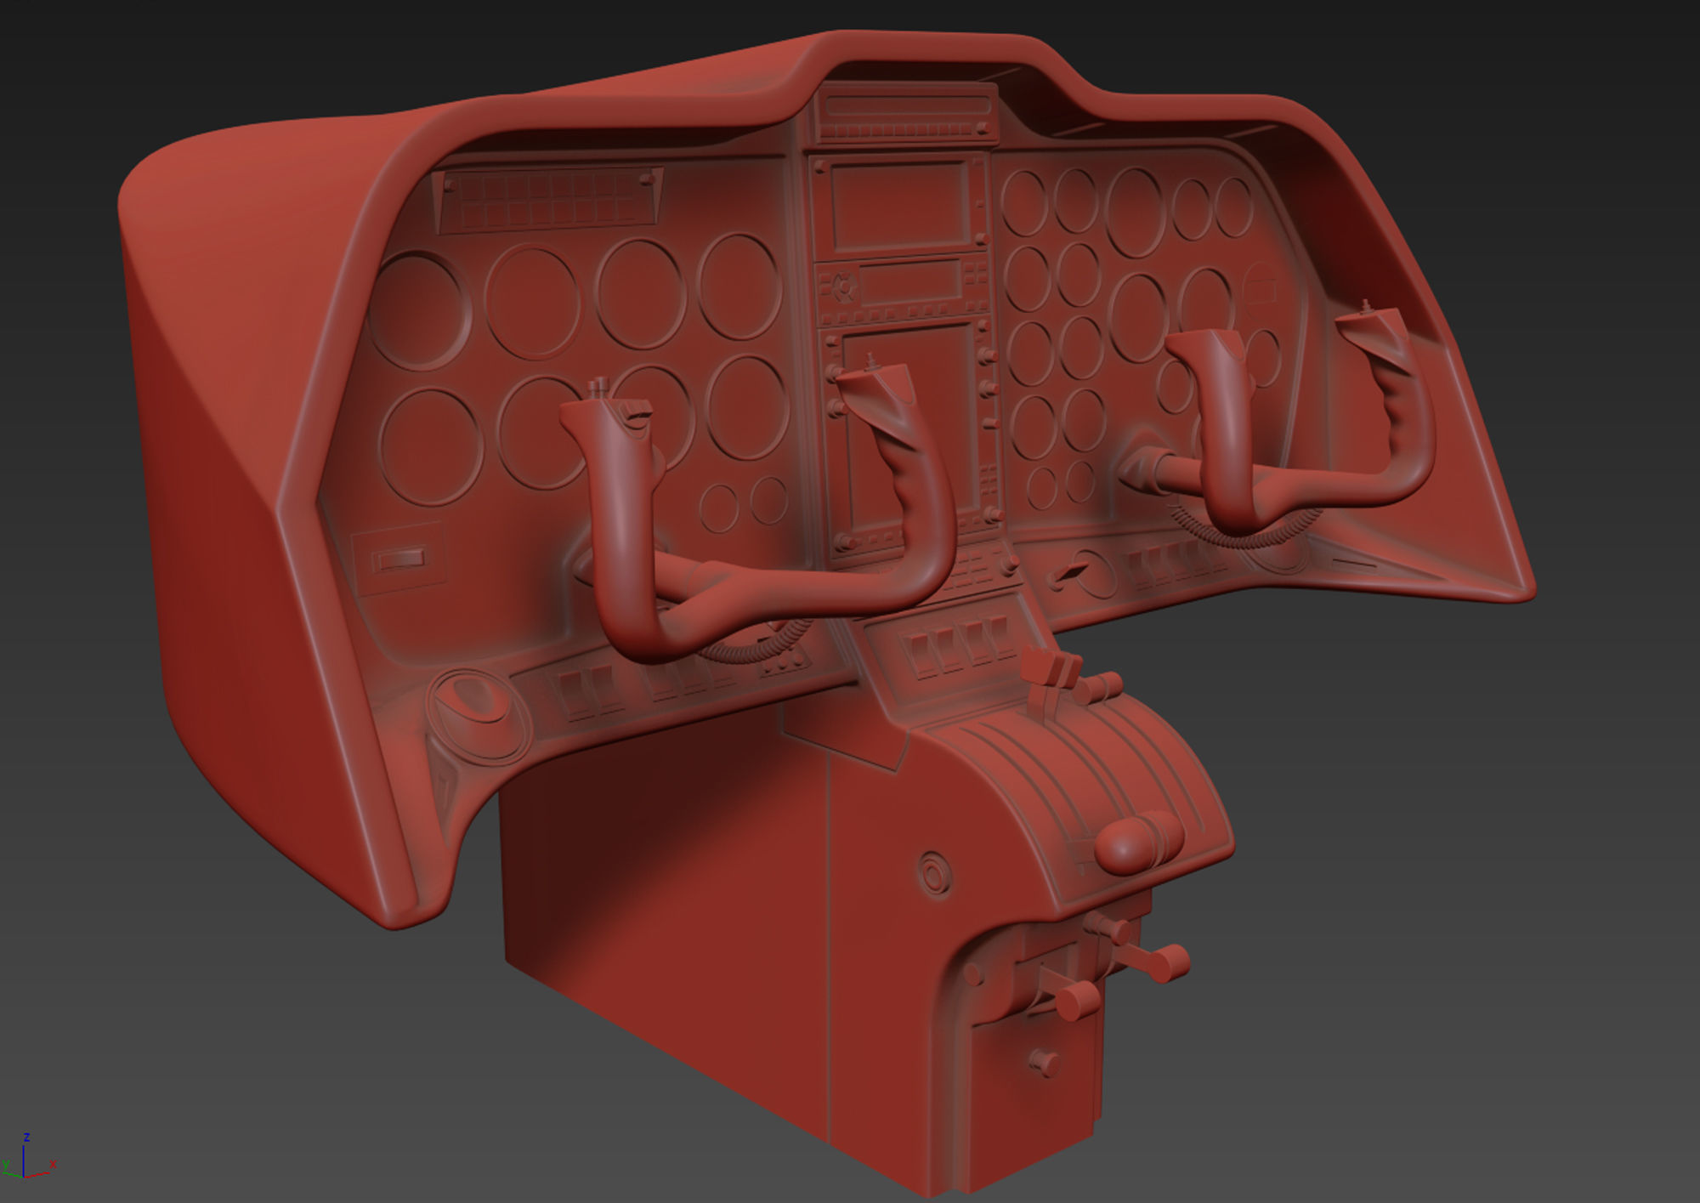Image resolution: width=1700 pixels, height=1203 pixels.
Task: Click the circular button on pedestal side
Action: pos(934,873)
